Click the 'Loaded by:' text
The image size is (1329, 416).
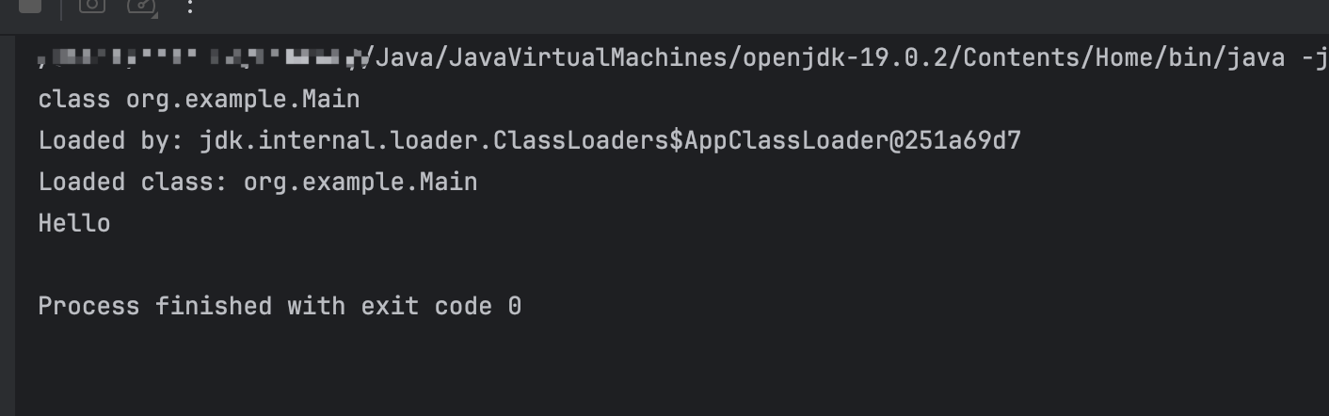click(x=110, y=141)
